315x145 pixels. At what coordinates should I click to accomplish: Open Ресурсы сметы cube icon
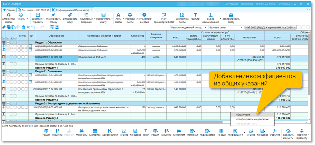[x=130, y=15]
